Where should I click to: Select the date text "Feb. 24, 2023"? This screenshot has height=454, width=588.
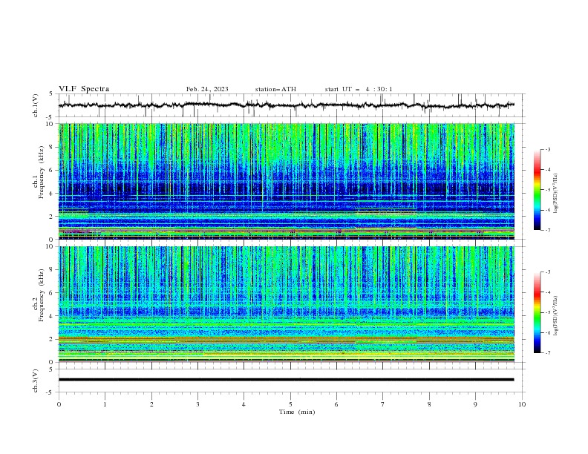[207, 89]
